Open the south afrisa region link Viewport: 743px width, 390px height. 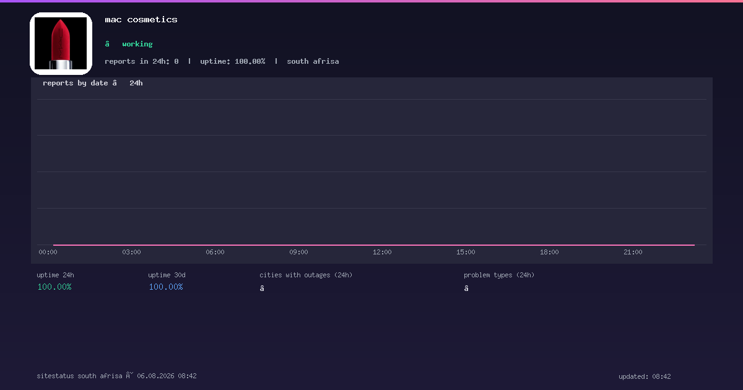tap(313, 61)
